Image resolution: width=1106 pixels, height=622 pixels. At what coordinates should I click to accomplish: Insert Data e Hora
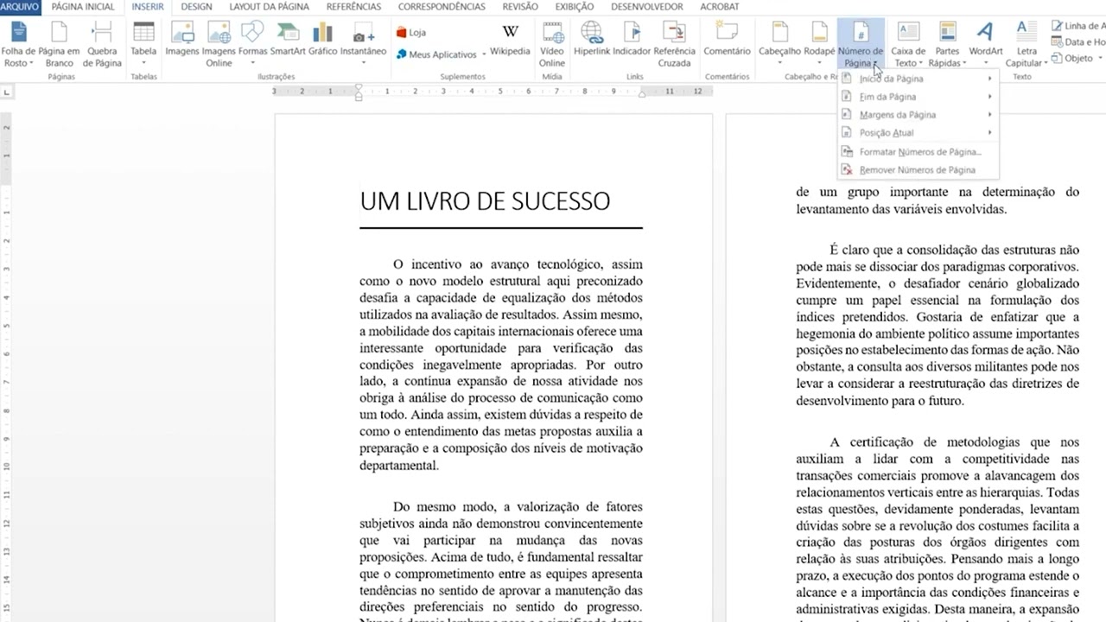(1078, 41)
